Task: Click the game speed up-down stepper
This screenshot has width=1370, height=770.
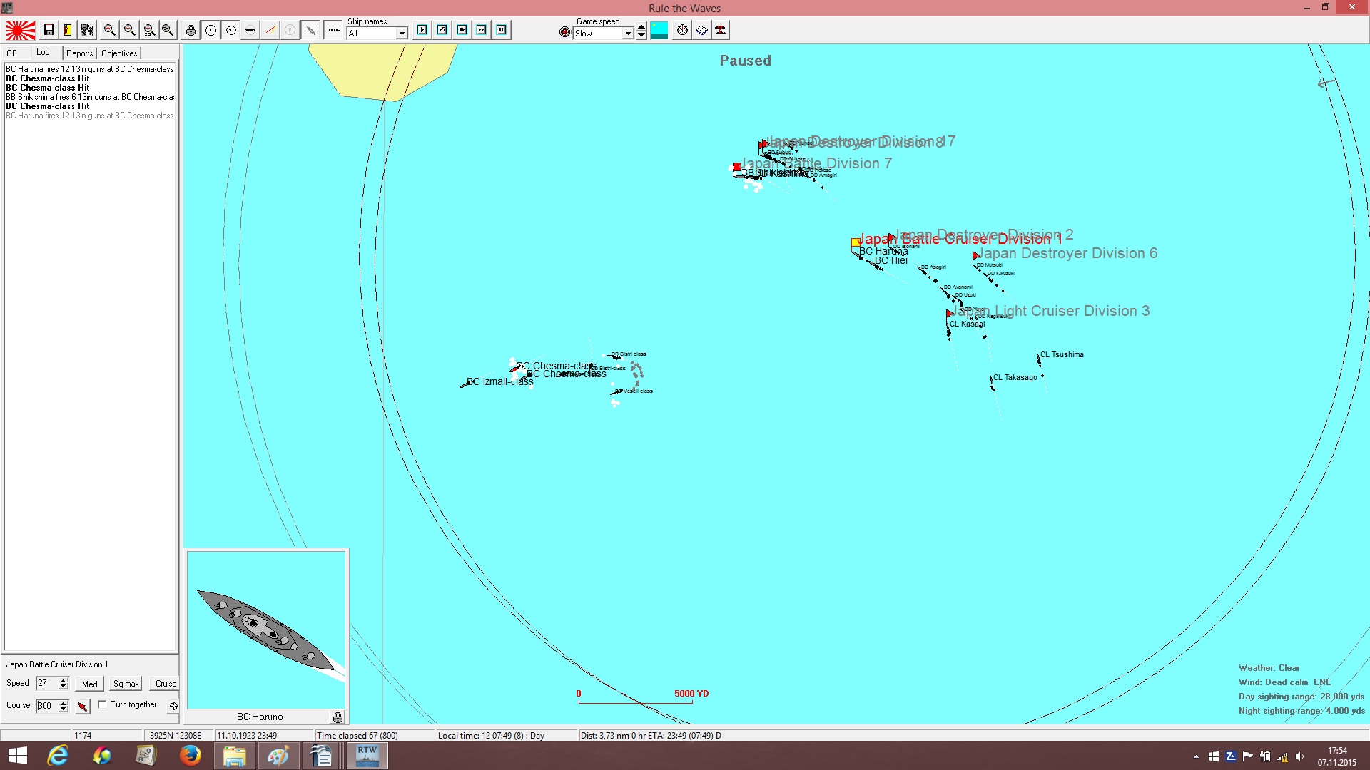Action: (x=641, y=31)
